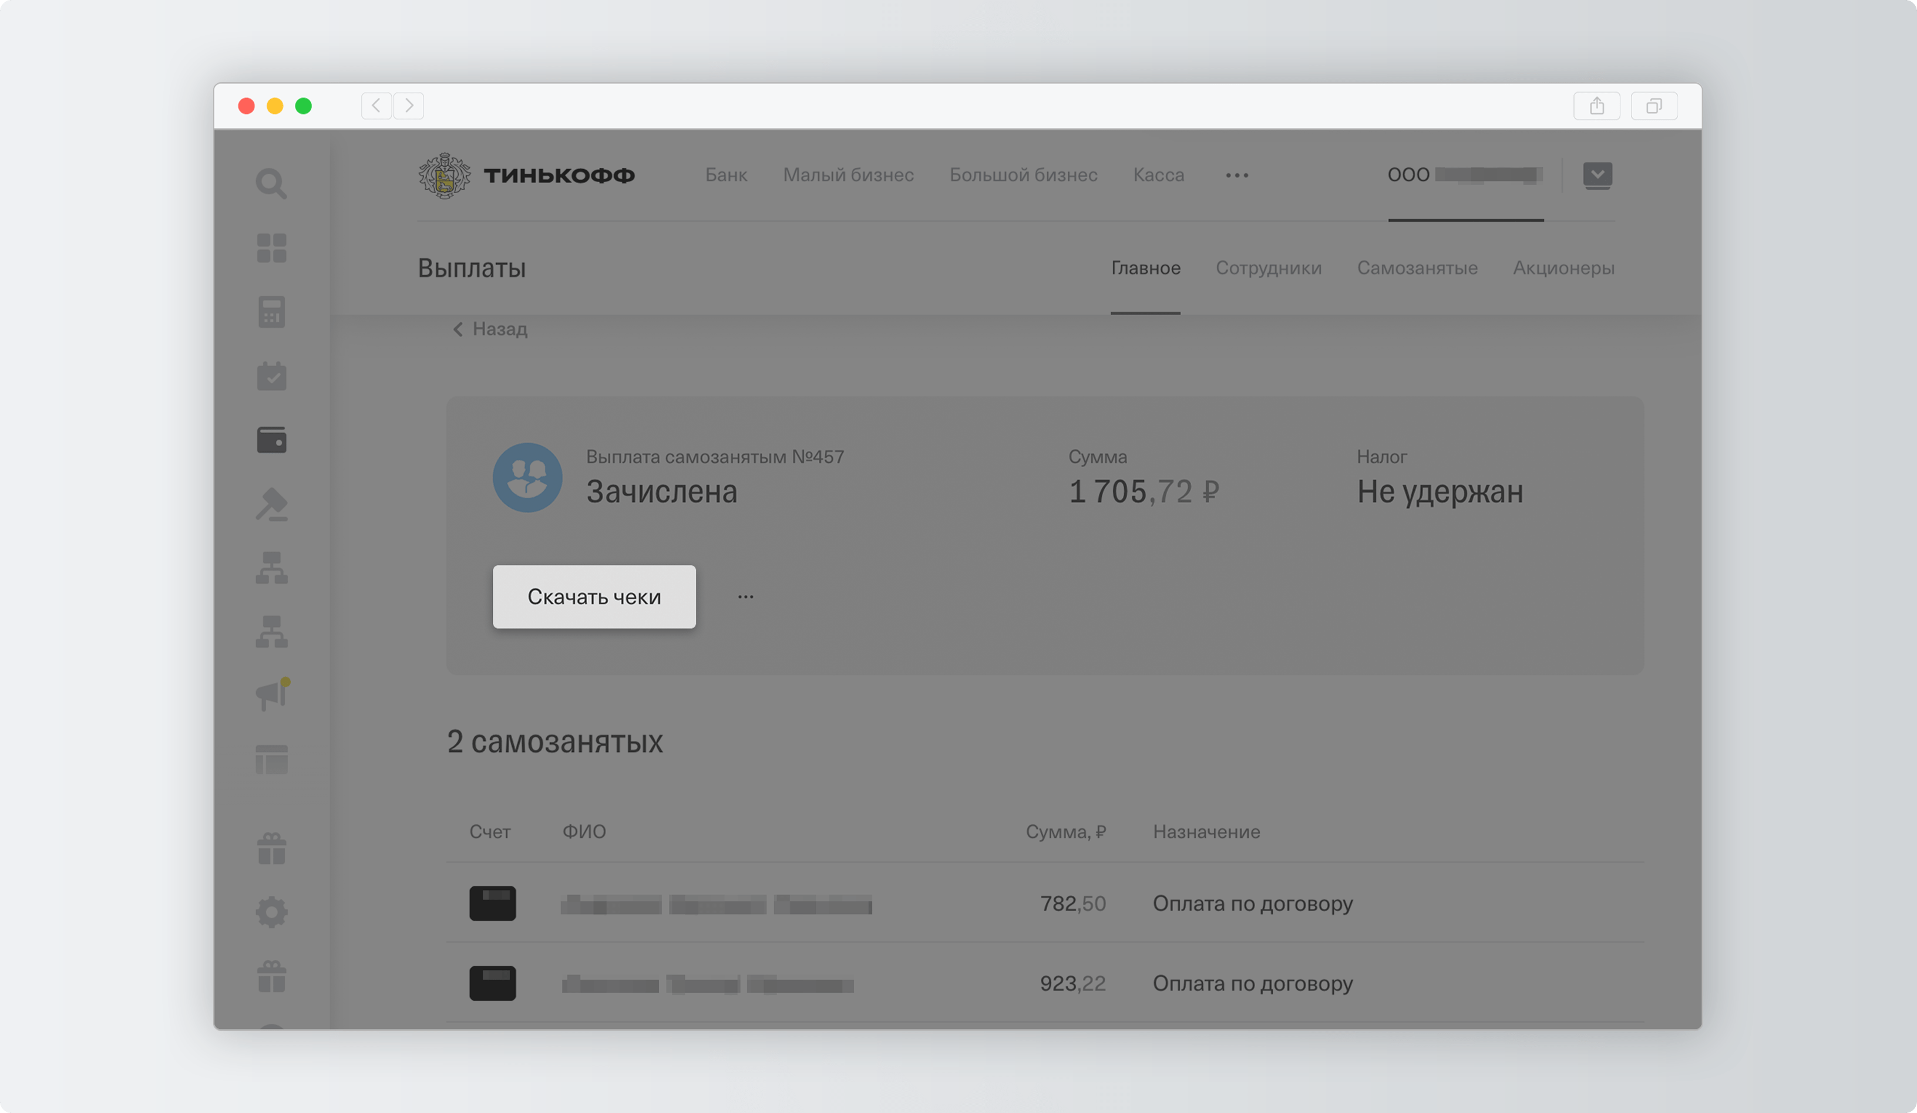The height and width of the screenshot is (1113, 1917).
Task: Switch to the Самозанятые tab
Action: (x=1417, y=268)
